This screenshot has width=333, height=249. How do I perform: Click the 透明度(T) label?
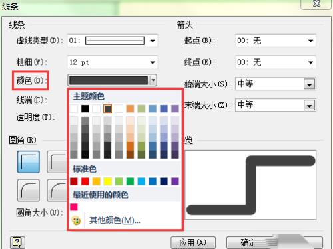tap(35, 117)
